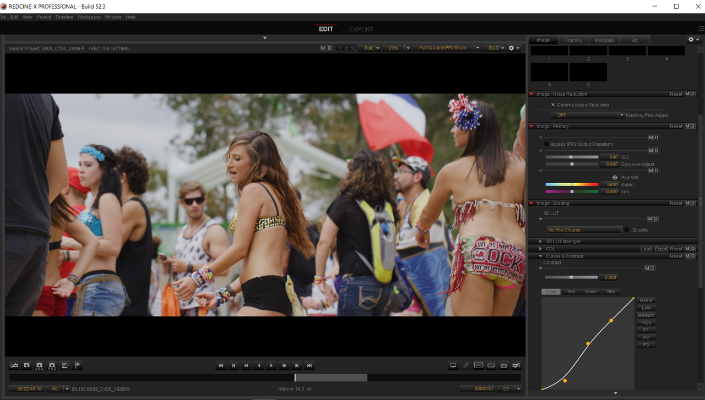This screenshot has height=400, width=705.
Task: Click the No File Chosen LUT field
Action: [x=584, y=230]
